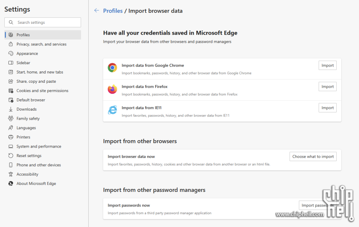
Task: Click 'Import from other browsers' heading
Action: point(140,141)
